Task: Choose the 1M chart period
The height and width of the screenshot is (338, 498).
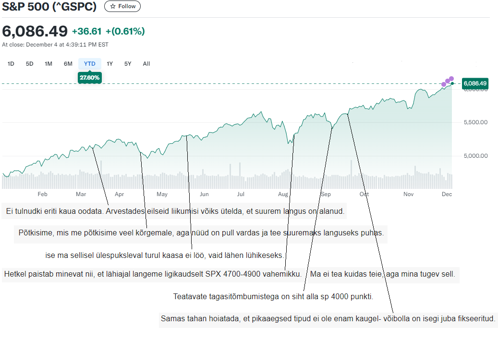Action: pos(49,64)
